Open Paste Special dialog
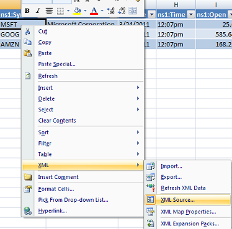 click(83, 64)
